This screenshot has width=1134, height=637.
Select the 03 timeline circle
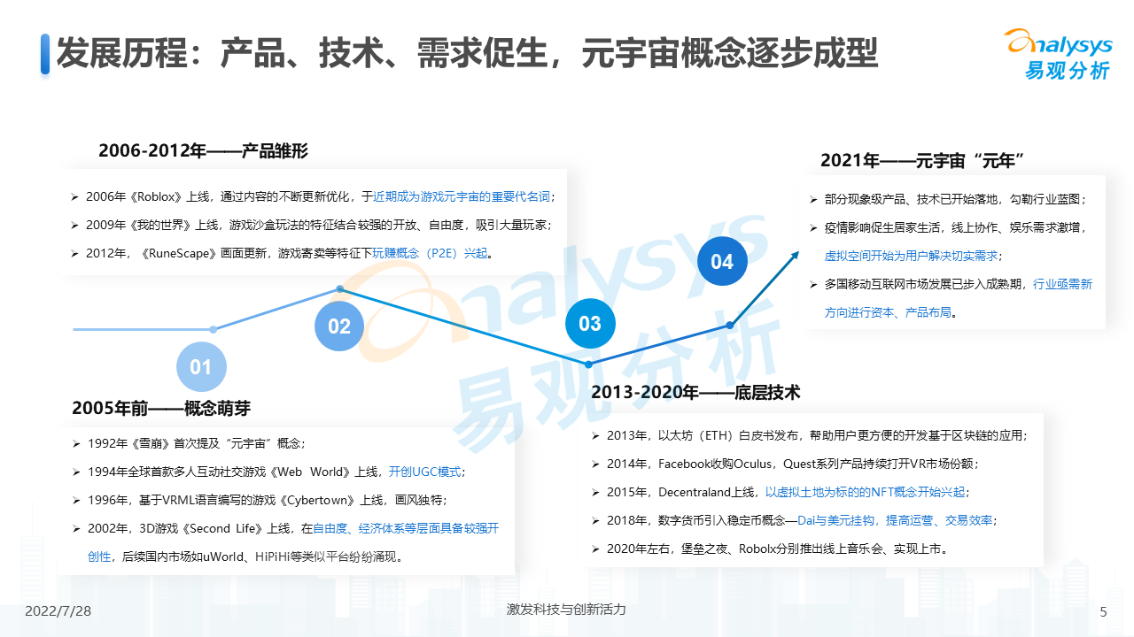coord(590,323)
